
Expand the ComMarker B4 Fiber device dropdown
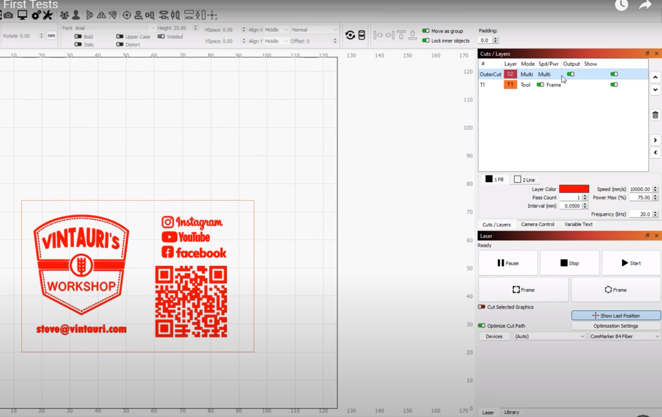pos(625,336)
